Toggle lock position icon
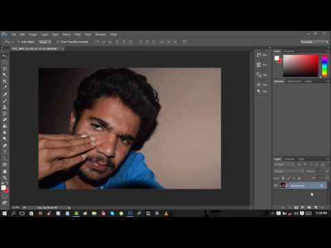Viewport: 331px width, 248px height. 294,178
